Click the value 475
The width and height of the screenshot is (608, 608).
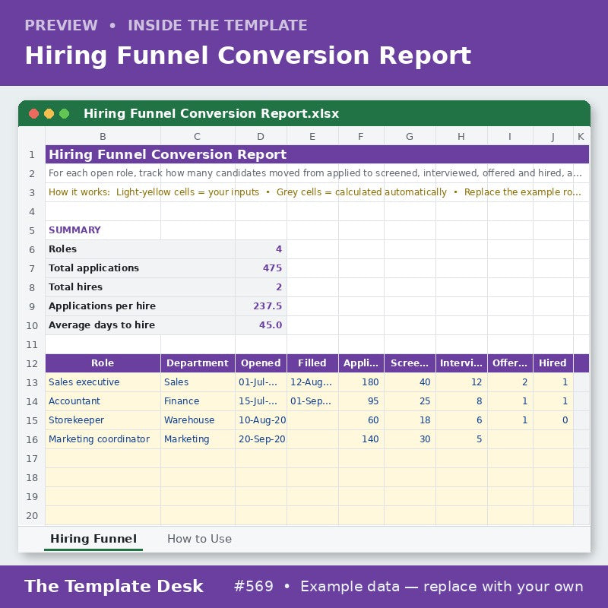(261, 268)
